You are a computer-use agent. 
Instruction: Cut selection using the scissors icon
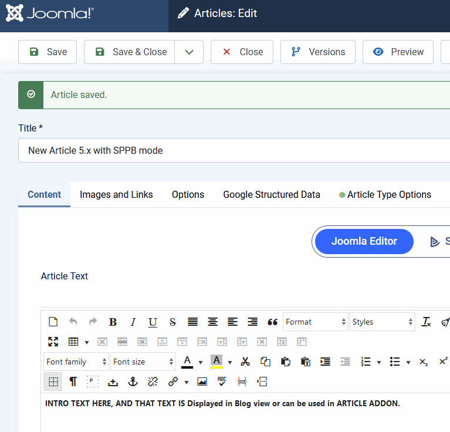click(x=245, y=362)
